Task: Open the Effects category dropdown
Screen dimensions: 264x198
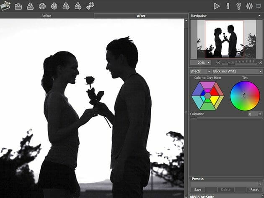Action: pyautogui.click(x=200, y=71)
